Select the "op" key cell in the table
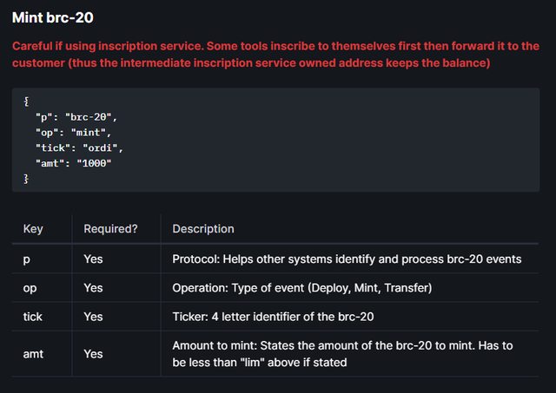The width and height of the screenshot is (556, 393). tap(30, 287)
